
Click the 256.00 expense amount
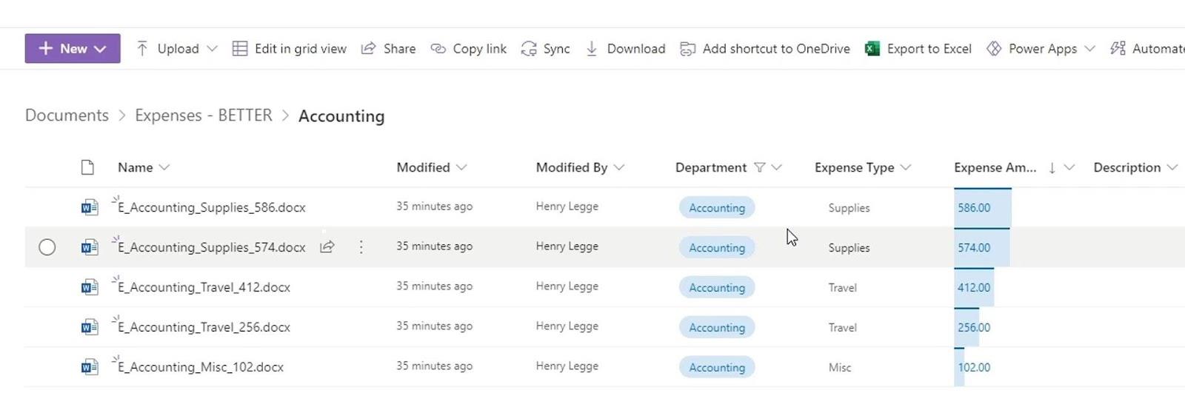click(x=974, y=328)
